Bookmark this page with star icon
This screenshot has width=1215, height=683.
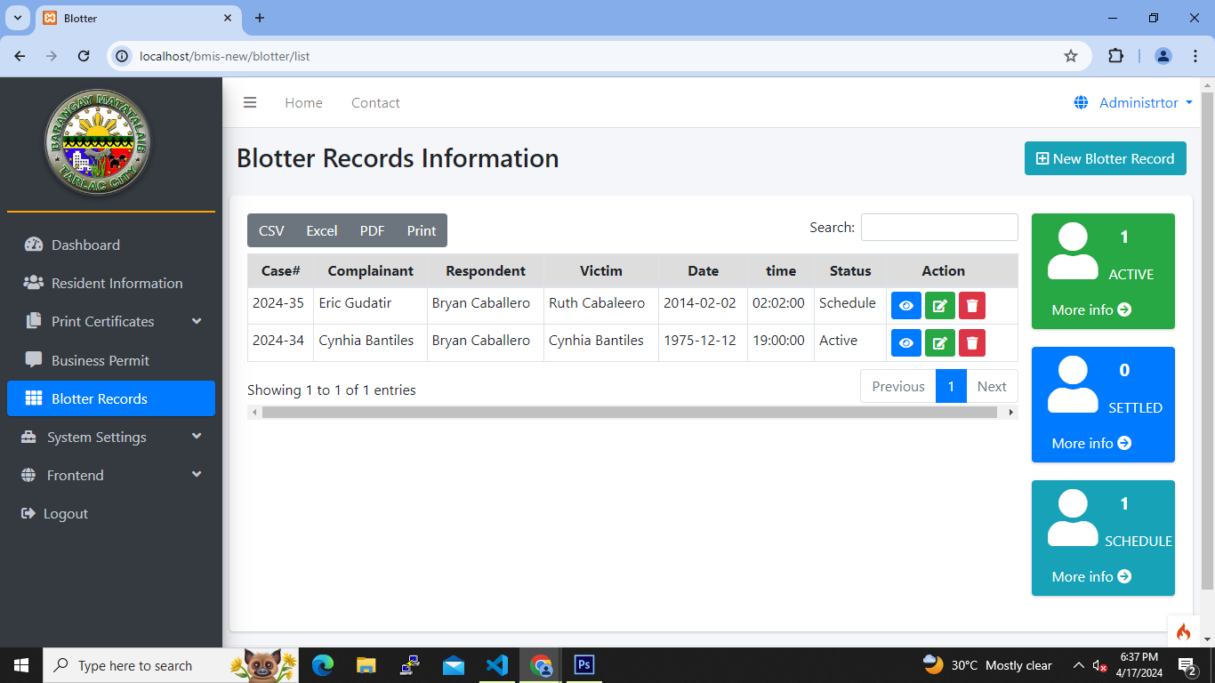[1071, 56]
